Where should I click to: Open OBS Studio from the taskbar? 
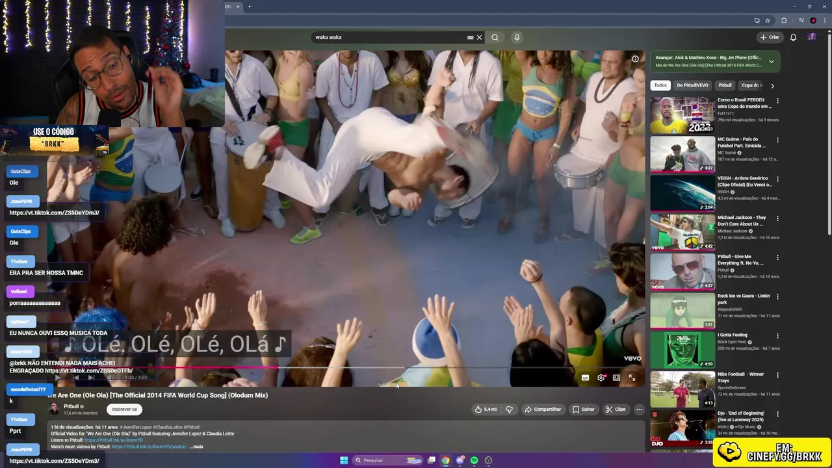488,460
